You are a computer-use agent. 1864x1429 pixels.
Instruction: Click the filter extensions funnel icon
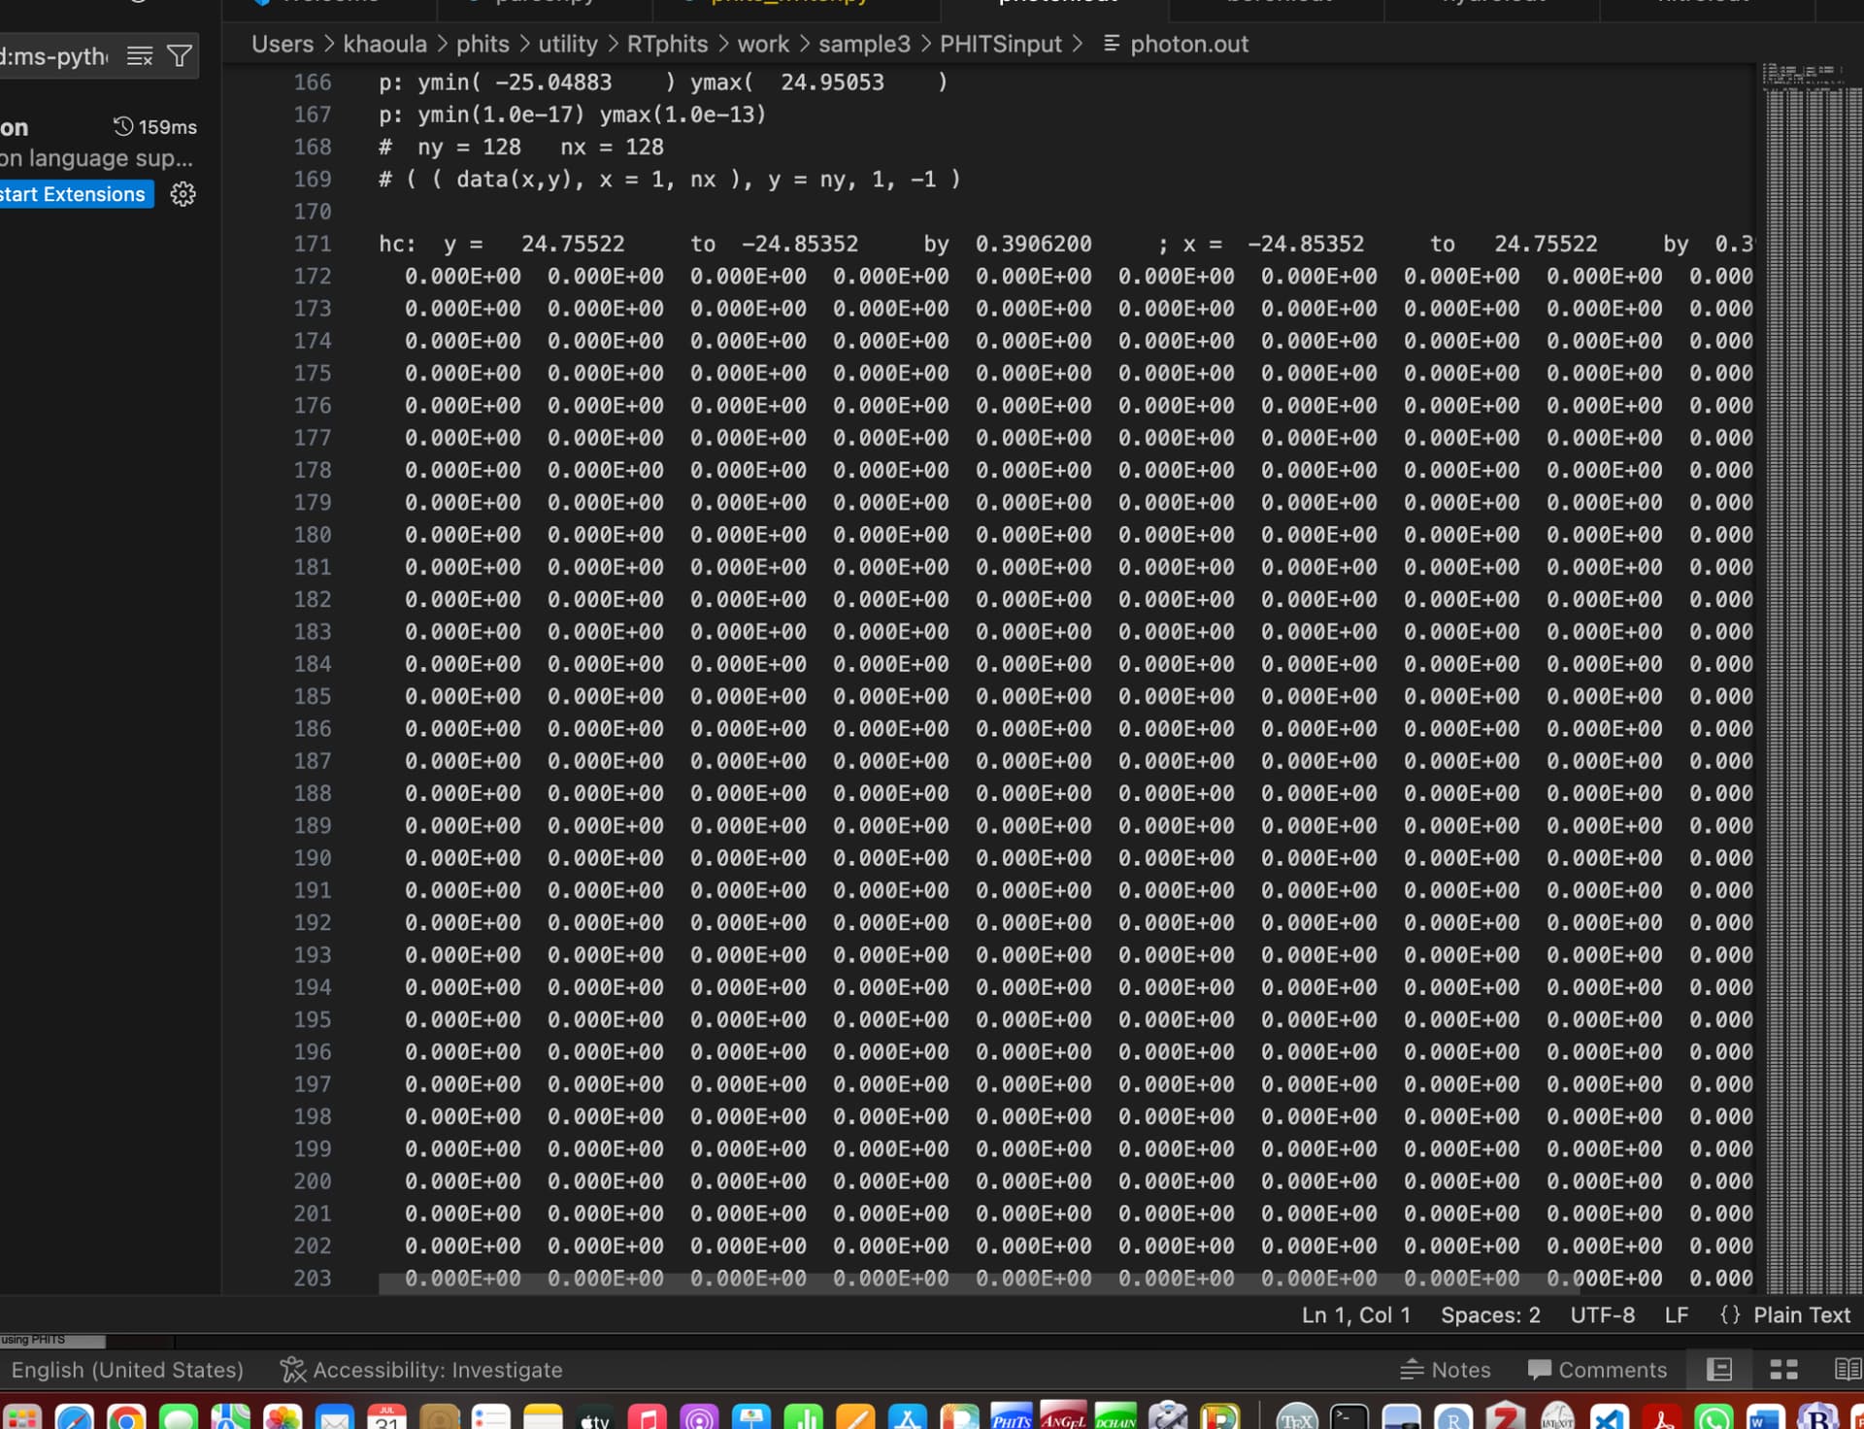pos(180,56)
